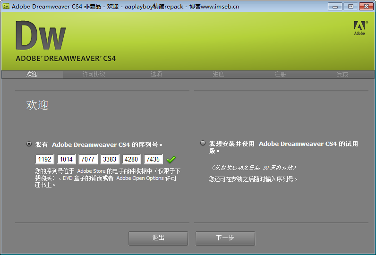The image size is (376, 255).
Task: Click the serial number location help text
Action: tap(107, 178)
